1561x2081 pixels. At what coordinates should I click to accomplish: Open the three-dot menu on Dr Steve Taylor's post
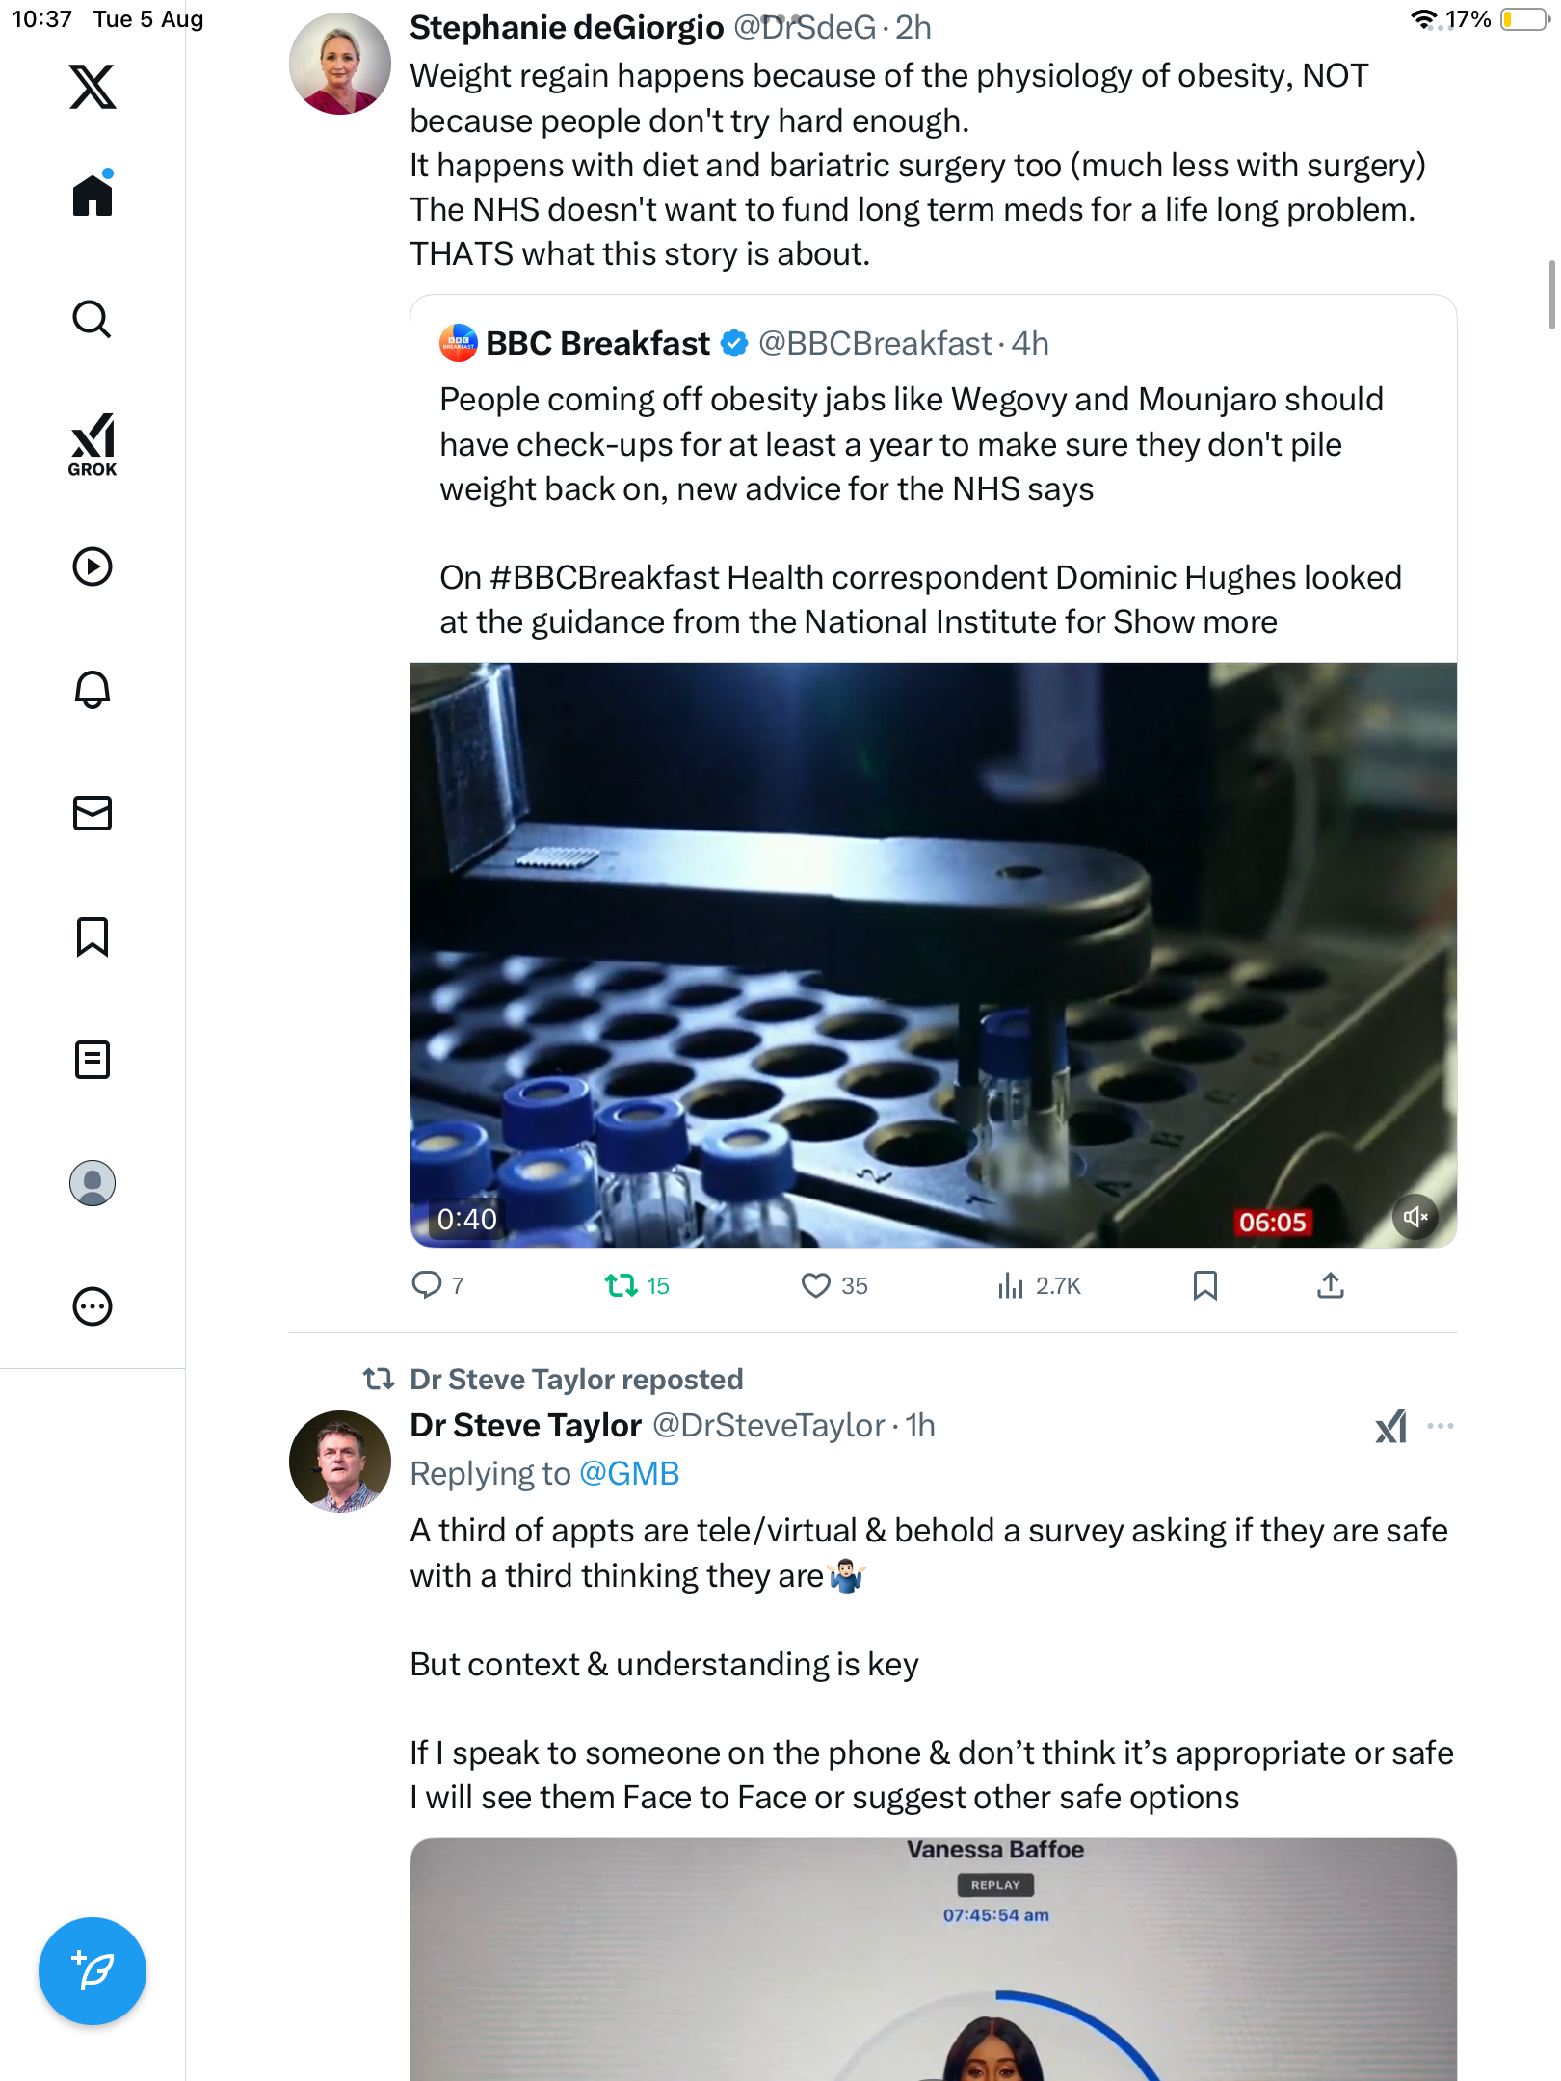[1440, 1426]
